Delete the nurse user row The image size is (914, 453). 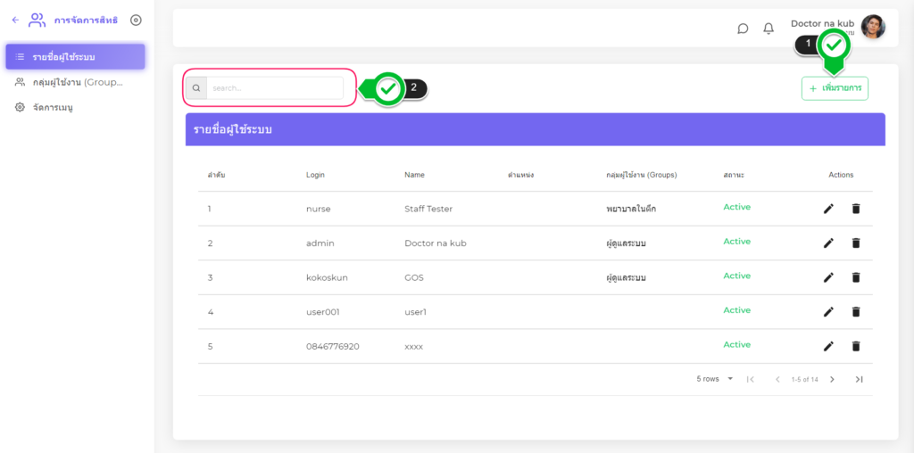click(x=856, y=209)
